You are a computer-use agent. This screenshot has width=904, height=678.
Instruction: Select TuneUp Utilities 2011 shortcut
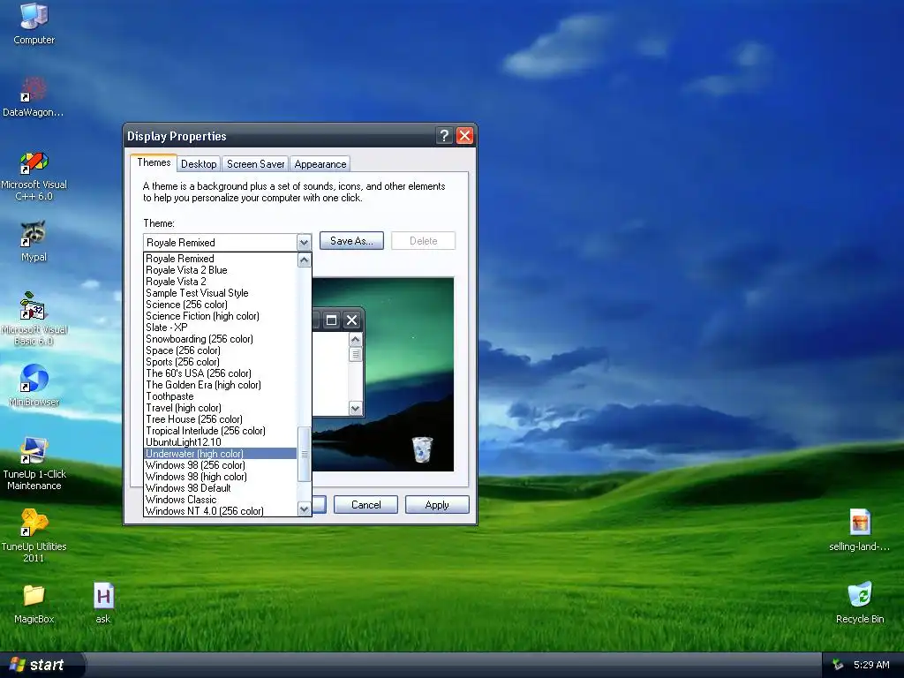34,536
